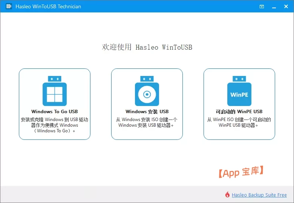294x203 pixels.
Task: Click the Windows To Go USB drive icon
Action: click(x=55, y=93)
